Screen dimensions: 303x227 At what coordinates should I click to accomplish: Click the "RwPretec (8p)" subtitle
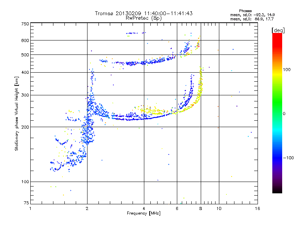[144, 18]
